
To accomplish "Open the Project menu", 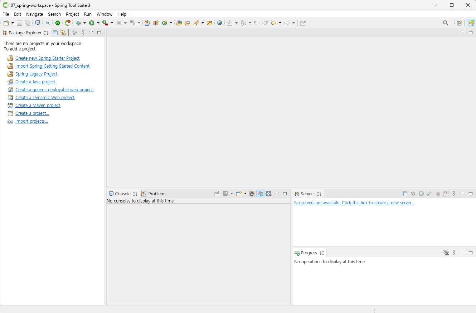I will 72,14.
